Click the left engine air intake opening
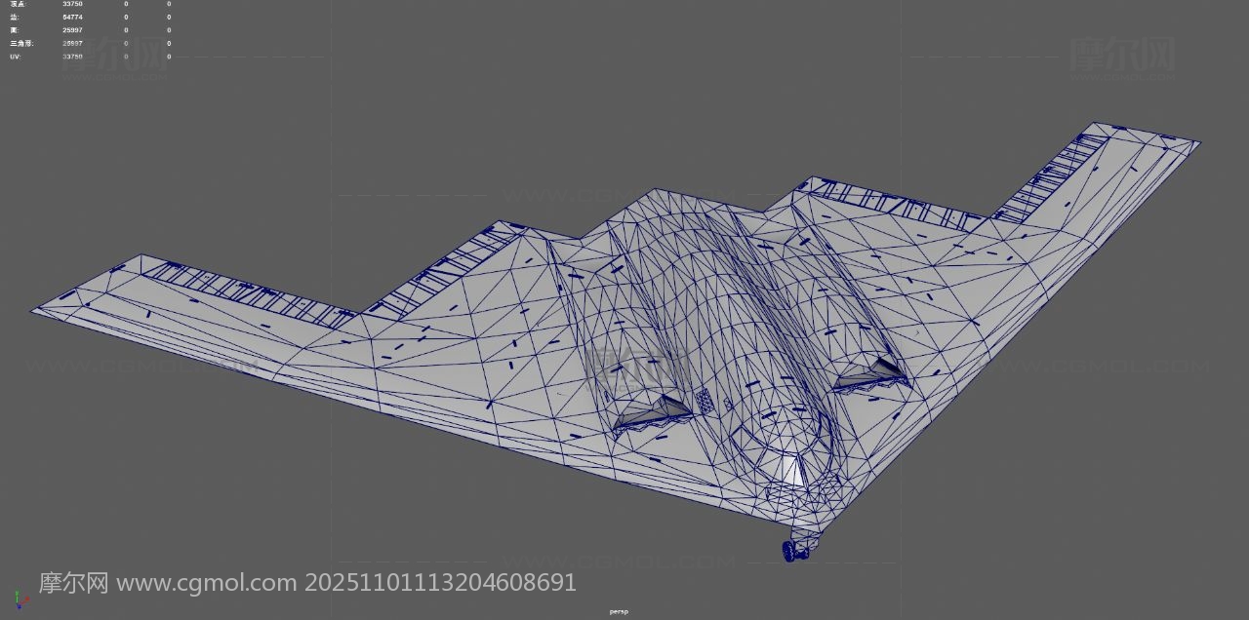The image size is (1249, 620). pyautogui.click(x=654, y=414)
